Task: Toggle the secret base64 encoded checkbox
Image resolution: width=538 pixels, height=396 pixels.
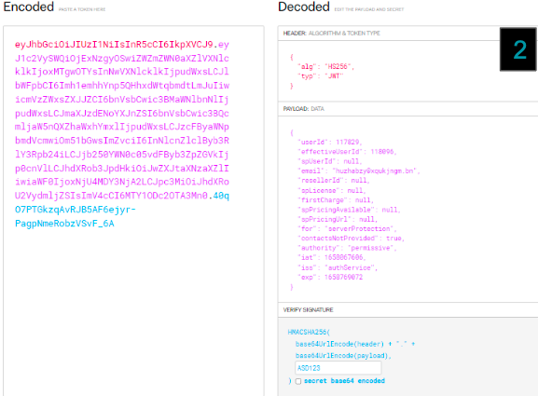Action: point(298,381)
